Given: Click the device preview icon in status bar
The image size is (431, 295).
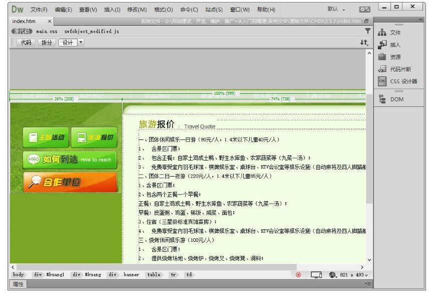Looking at the screenshot, I should (316, 275).
